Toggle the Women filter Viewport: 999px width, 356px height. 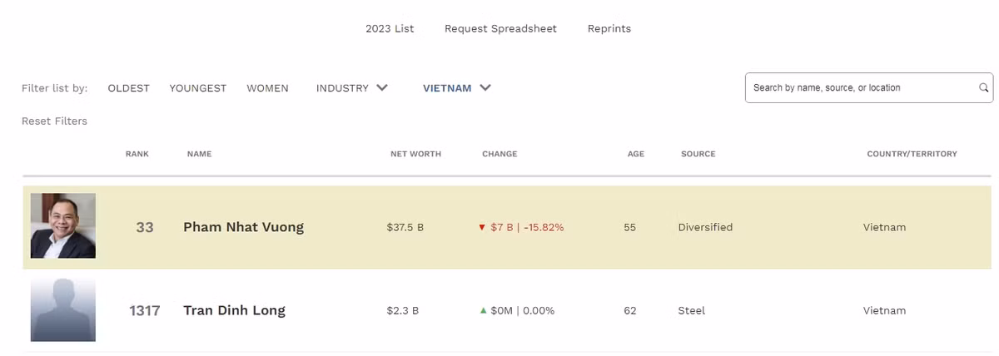click(x=267, y=88)
